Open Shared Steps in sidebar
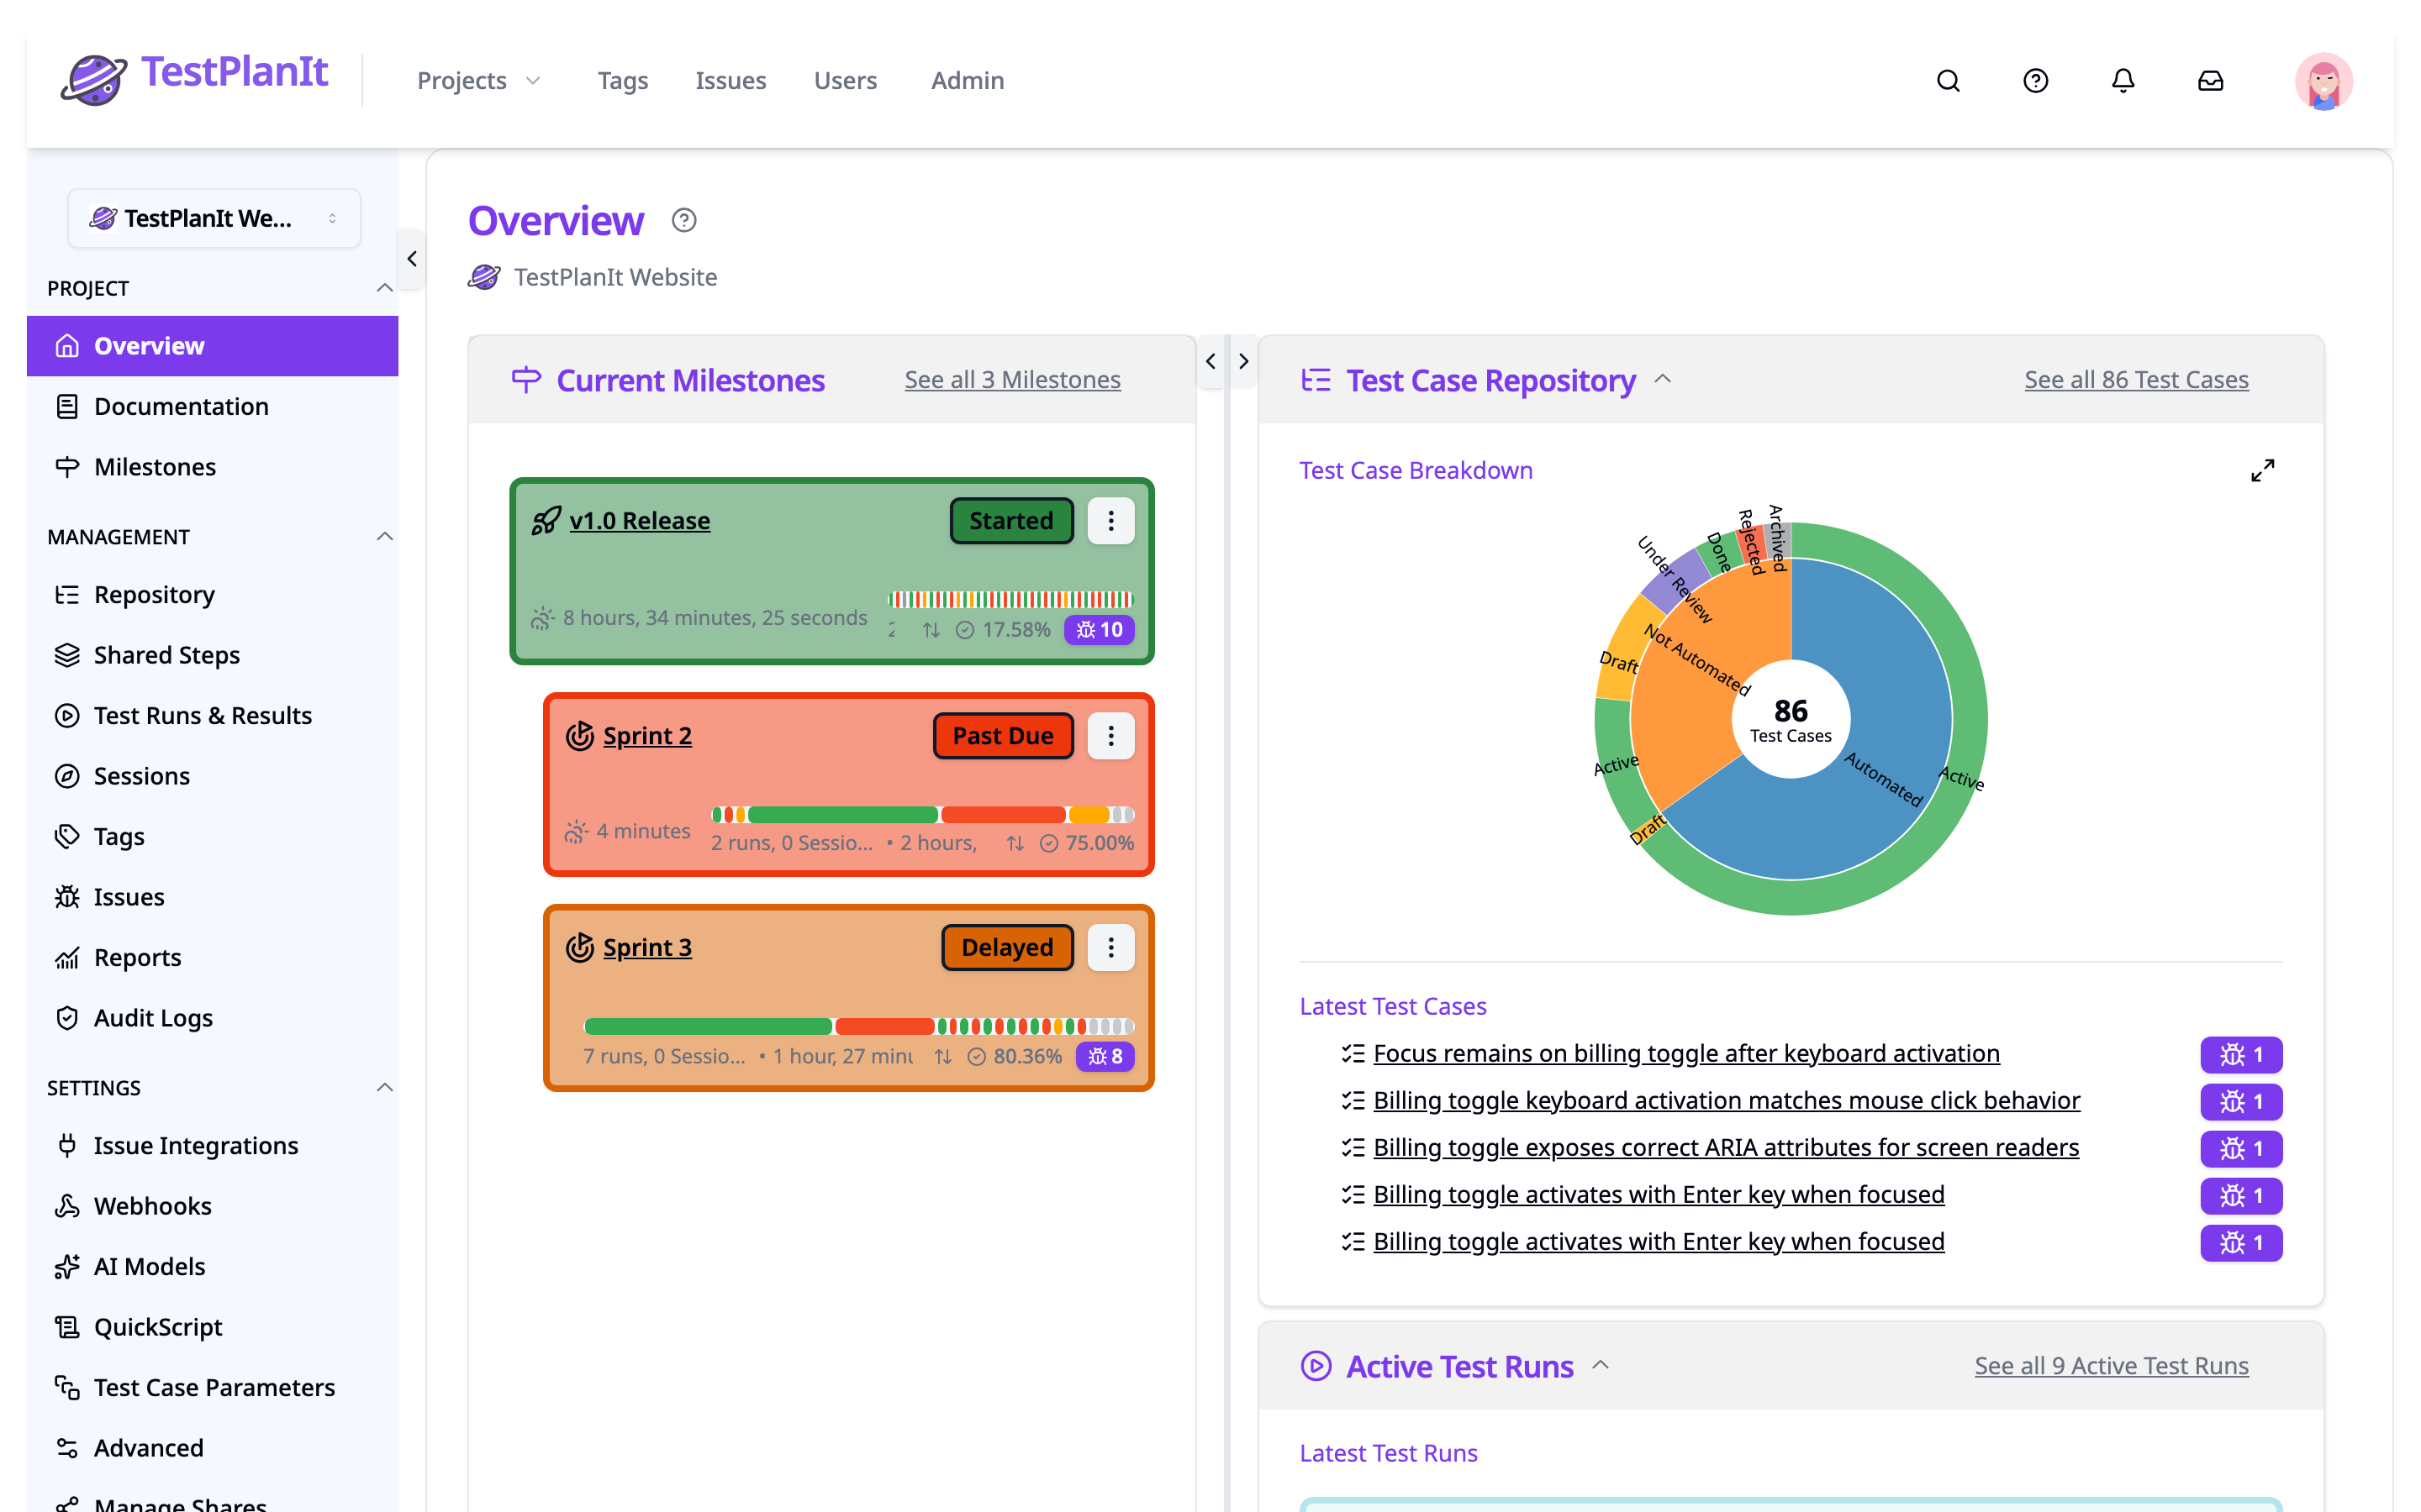 pyautogui.click(x=212, y=655)
